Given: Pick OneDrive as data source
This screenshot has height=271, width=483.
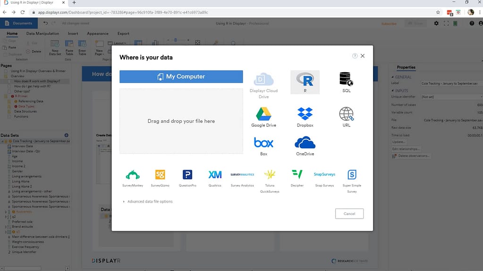Looking at the screenshot, I should (x=305, y=145).
